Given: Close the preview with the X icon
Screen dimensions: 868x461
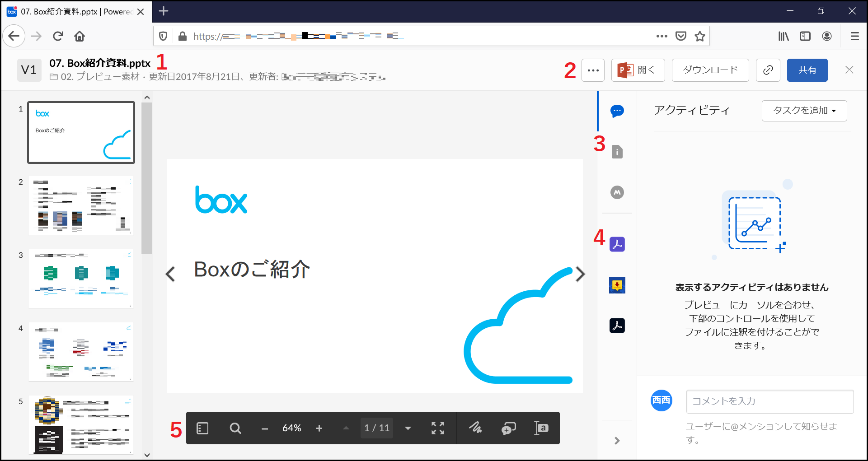Looking at the screenshot, I should point(849,70).
